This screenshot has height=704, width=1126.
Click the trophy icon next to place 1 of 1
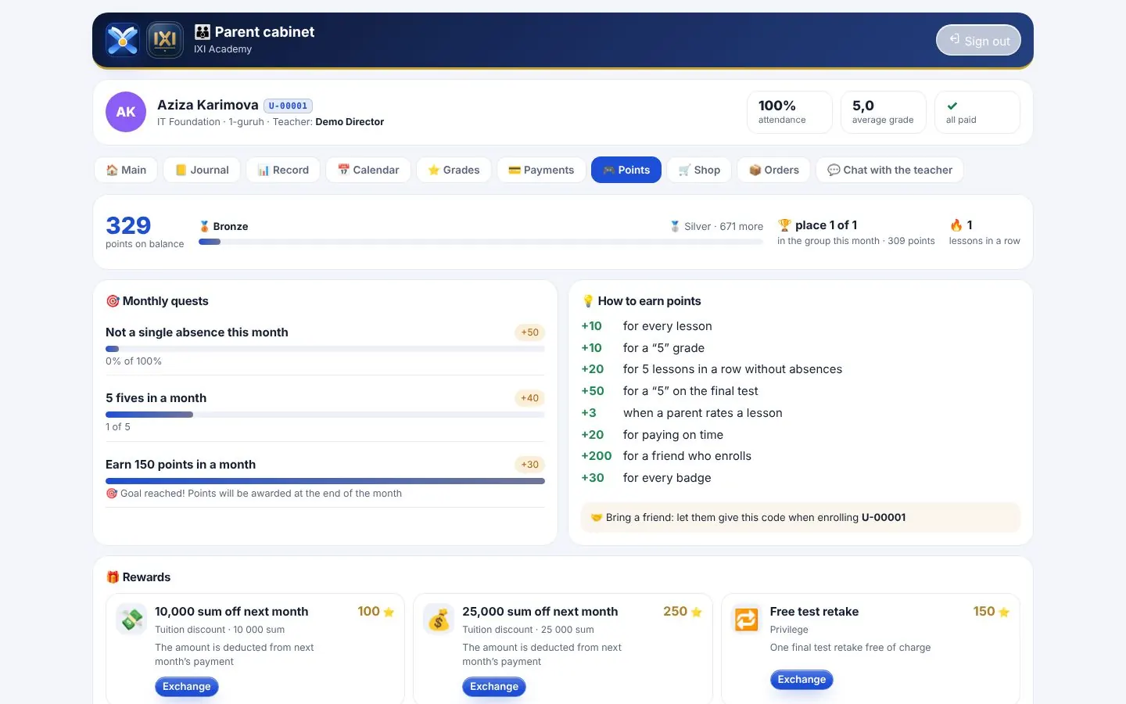point(784,225)
